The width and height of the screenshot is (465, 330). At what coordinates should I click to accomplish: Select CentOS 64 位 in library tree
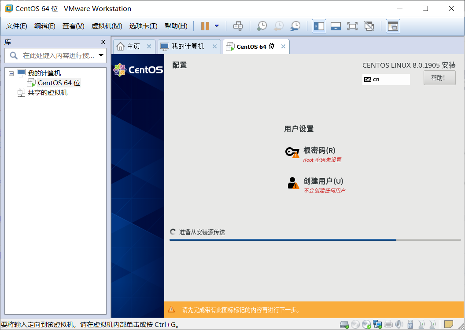59,83
